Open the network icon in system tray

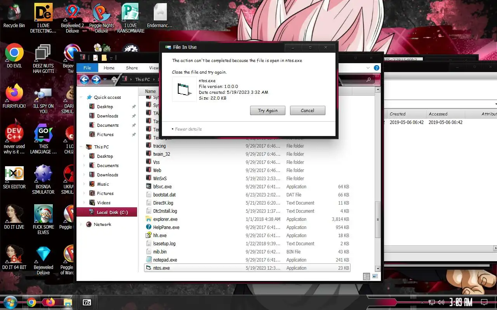[432, 302]
